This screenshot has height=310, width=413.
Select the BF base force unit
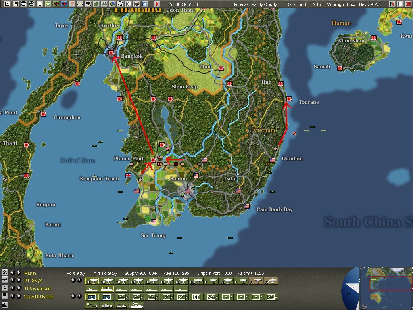[196, 297]
